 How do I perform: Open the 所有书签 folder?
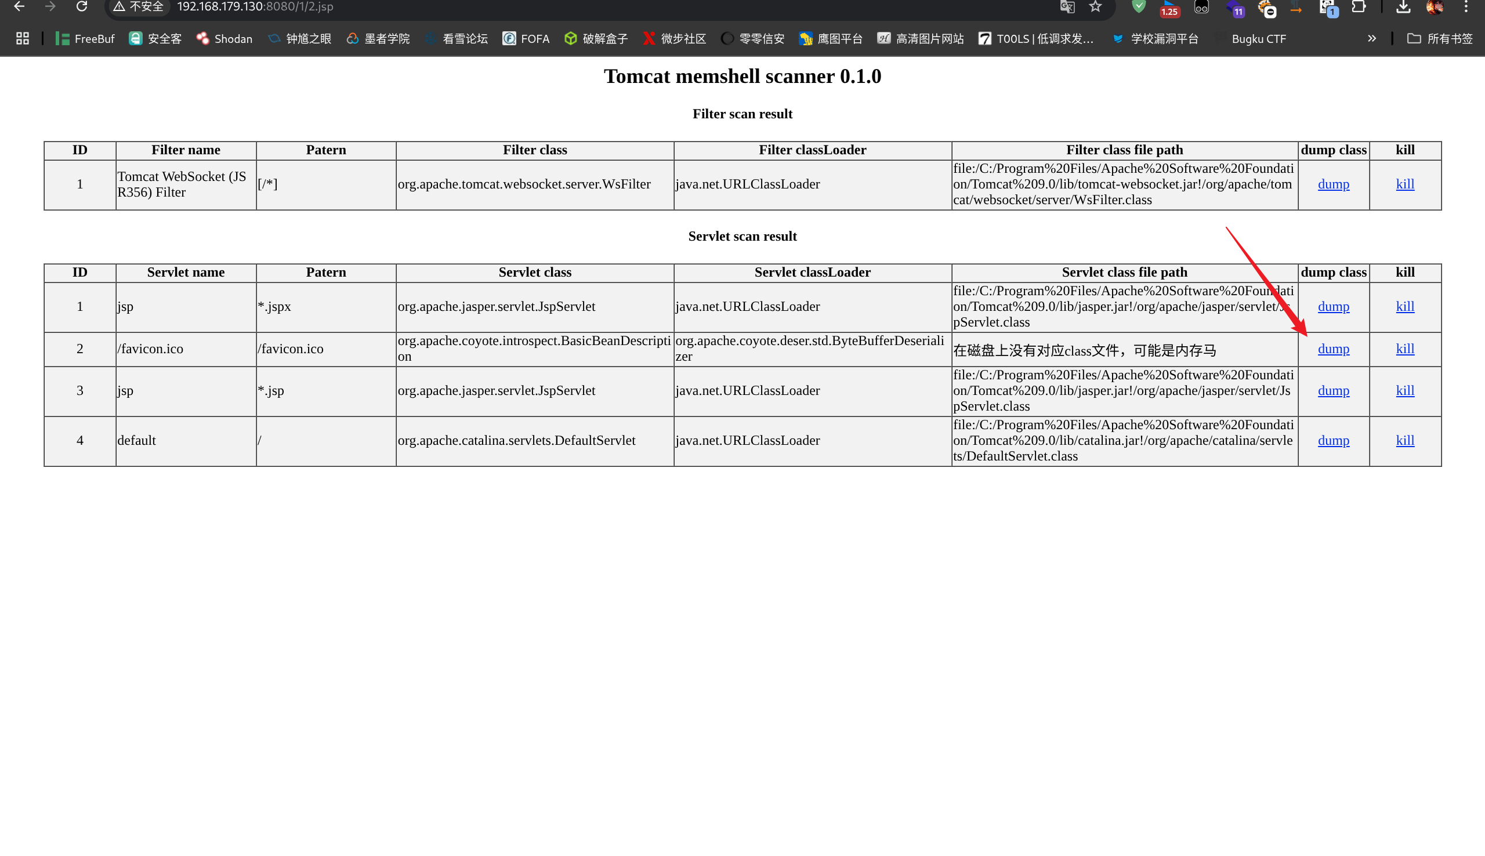(x=1440, y=39)
